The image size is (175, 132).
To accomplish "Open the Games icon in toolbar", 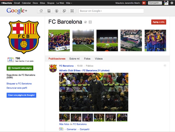I will point(72,11).
